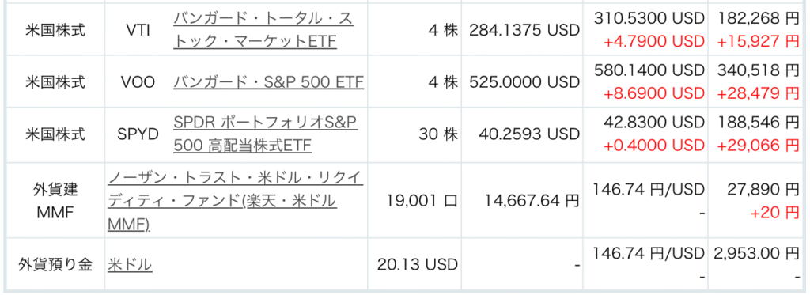Open バンガード・S&P 500 ETF link
Screen dimensions: 810x295
[x=269, y=82]
